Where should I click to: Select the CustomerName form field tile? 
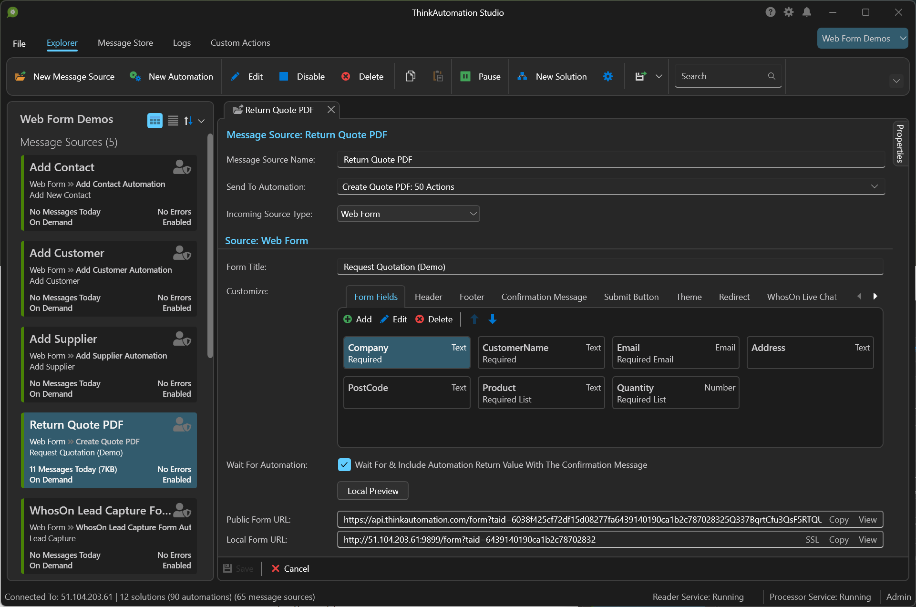click(541, 353)
